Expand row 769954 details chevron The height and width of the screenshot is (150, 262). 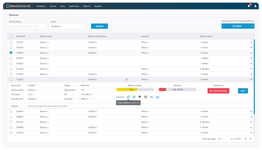(251, 53)
